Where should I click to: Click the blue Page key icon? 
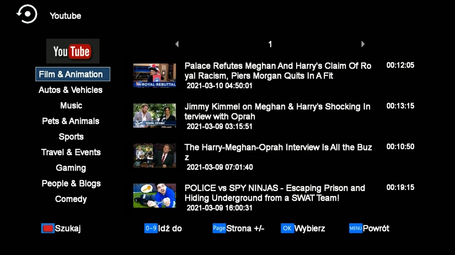219,228
